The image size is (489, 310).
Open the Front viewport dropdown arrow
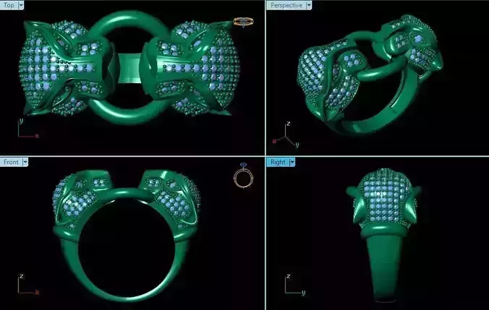click(x=25, y=162)
